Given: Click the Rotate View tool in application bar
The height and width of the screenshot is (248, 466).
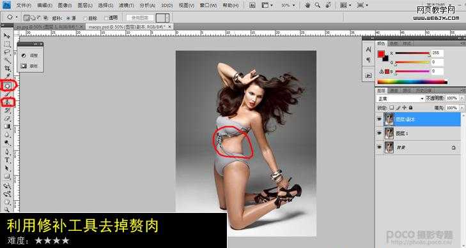Looking at the screenshot, I should point(328,5).
